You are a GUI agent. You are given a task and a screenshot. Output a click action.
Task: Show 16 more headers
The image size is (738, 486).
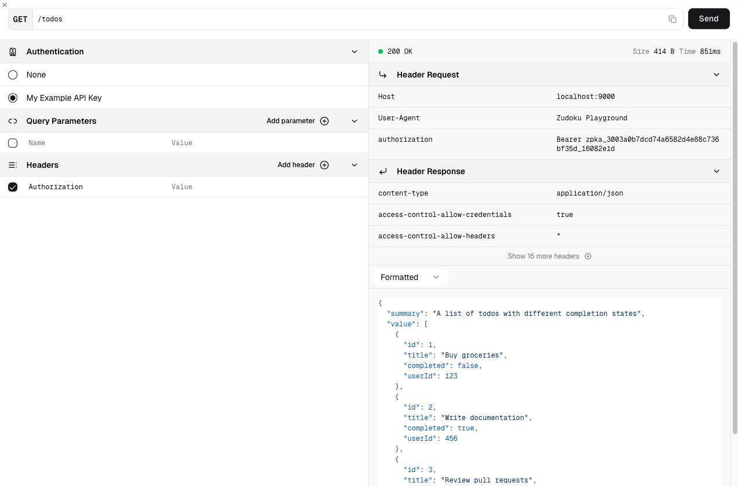[550, 256]
